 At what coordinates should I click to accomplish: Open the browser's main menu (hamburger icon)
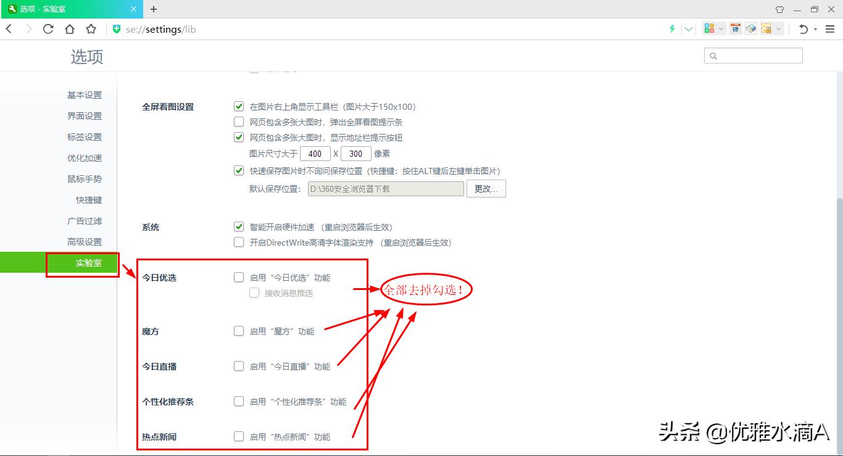830,29
